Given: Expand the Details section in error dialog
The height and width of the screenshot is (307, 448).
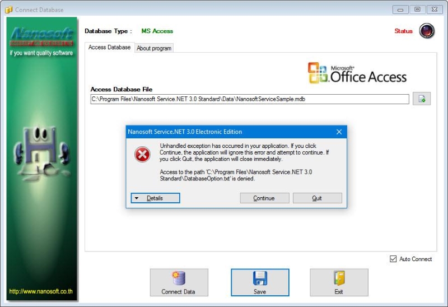Looking at the screenshot, I should pos(156,198).
